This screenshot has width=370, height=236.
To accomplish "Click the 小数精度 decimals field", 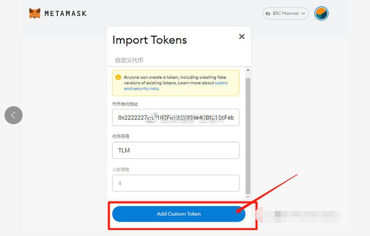I will (176, 183).
